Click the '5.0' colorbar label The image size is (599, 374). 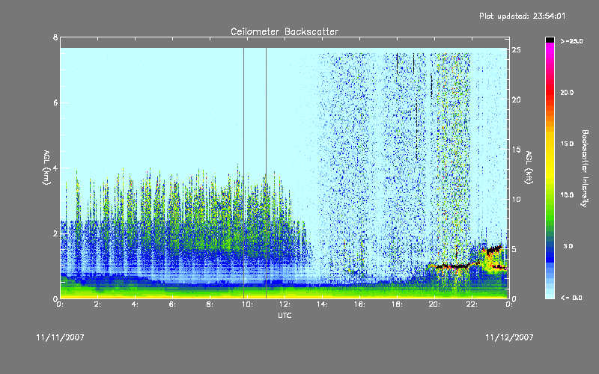click(568, 246)
